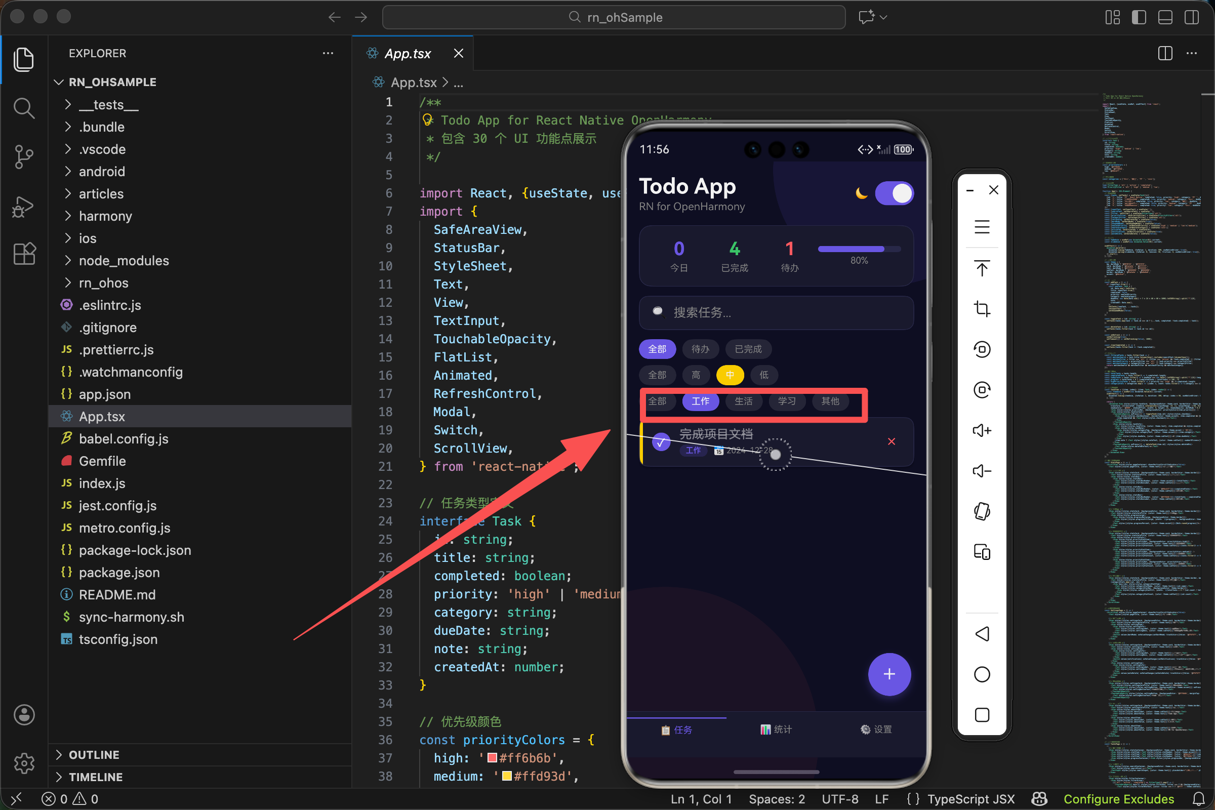Click Configure Excludes in status bar
The height and width of the screenshot is (810, 1215).
click(1118, 799)
